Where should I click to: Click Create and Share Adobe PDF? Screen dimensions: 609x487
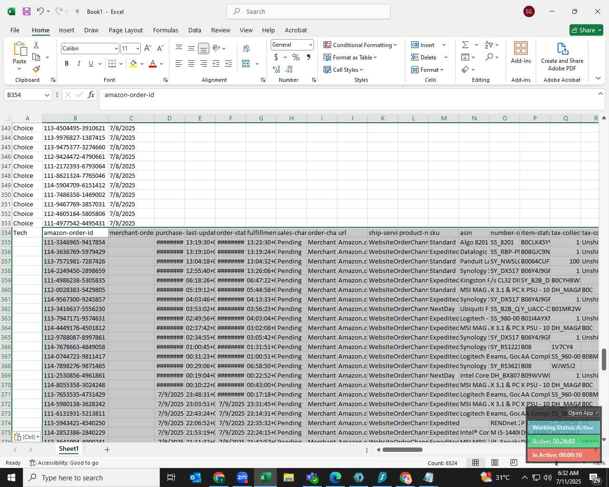coord(562,57)
